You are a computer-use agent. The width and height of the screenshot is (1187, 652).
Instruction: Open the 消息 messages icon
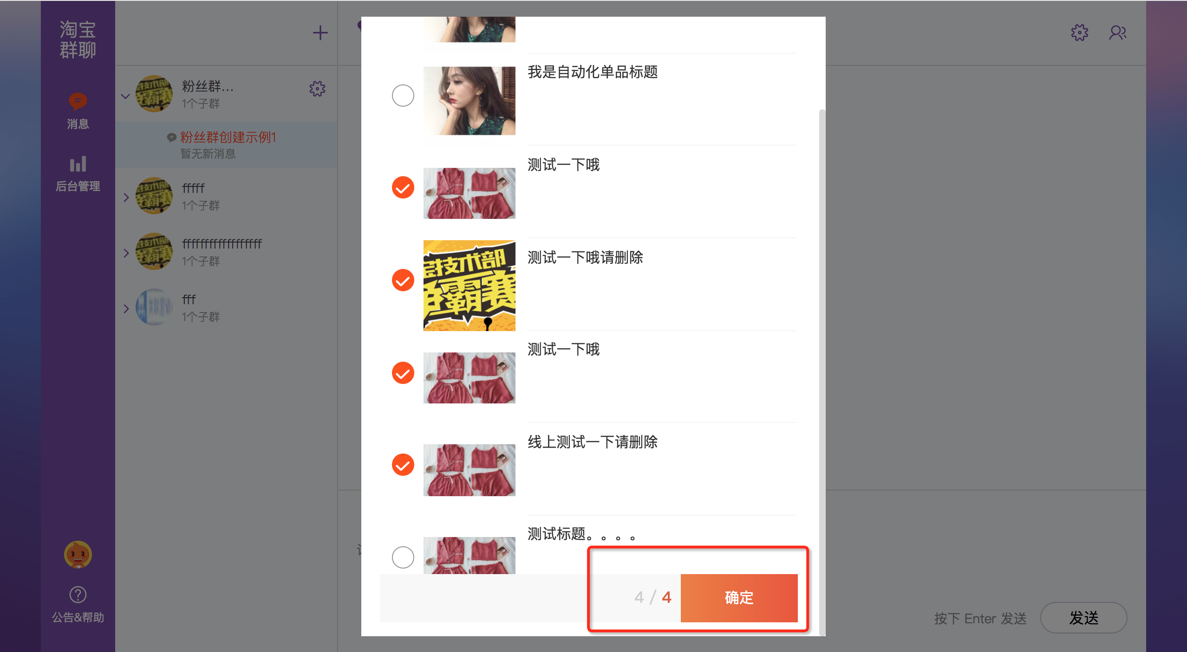[x=78, y=102]
